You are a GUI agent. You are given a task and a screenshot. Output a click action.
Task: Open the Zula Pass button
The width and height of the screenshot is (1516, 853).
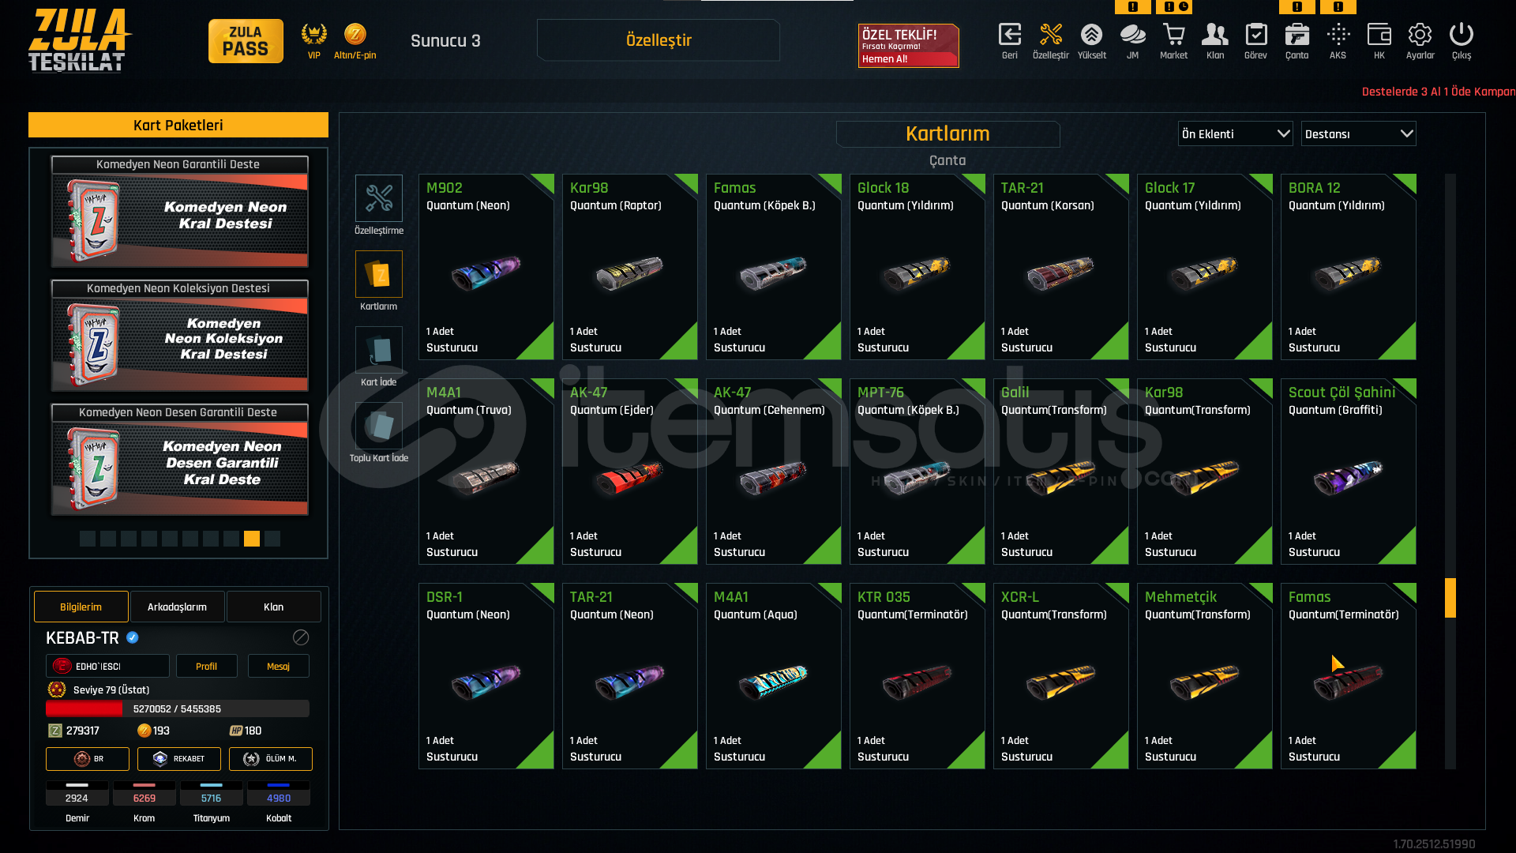(246, 41)
